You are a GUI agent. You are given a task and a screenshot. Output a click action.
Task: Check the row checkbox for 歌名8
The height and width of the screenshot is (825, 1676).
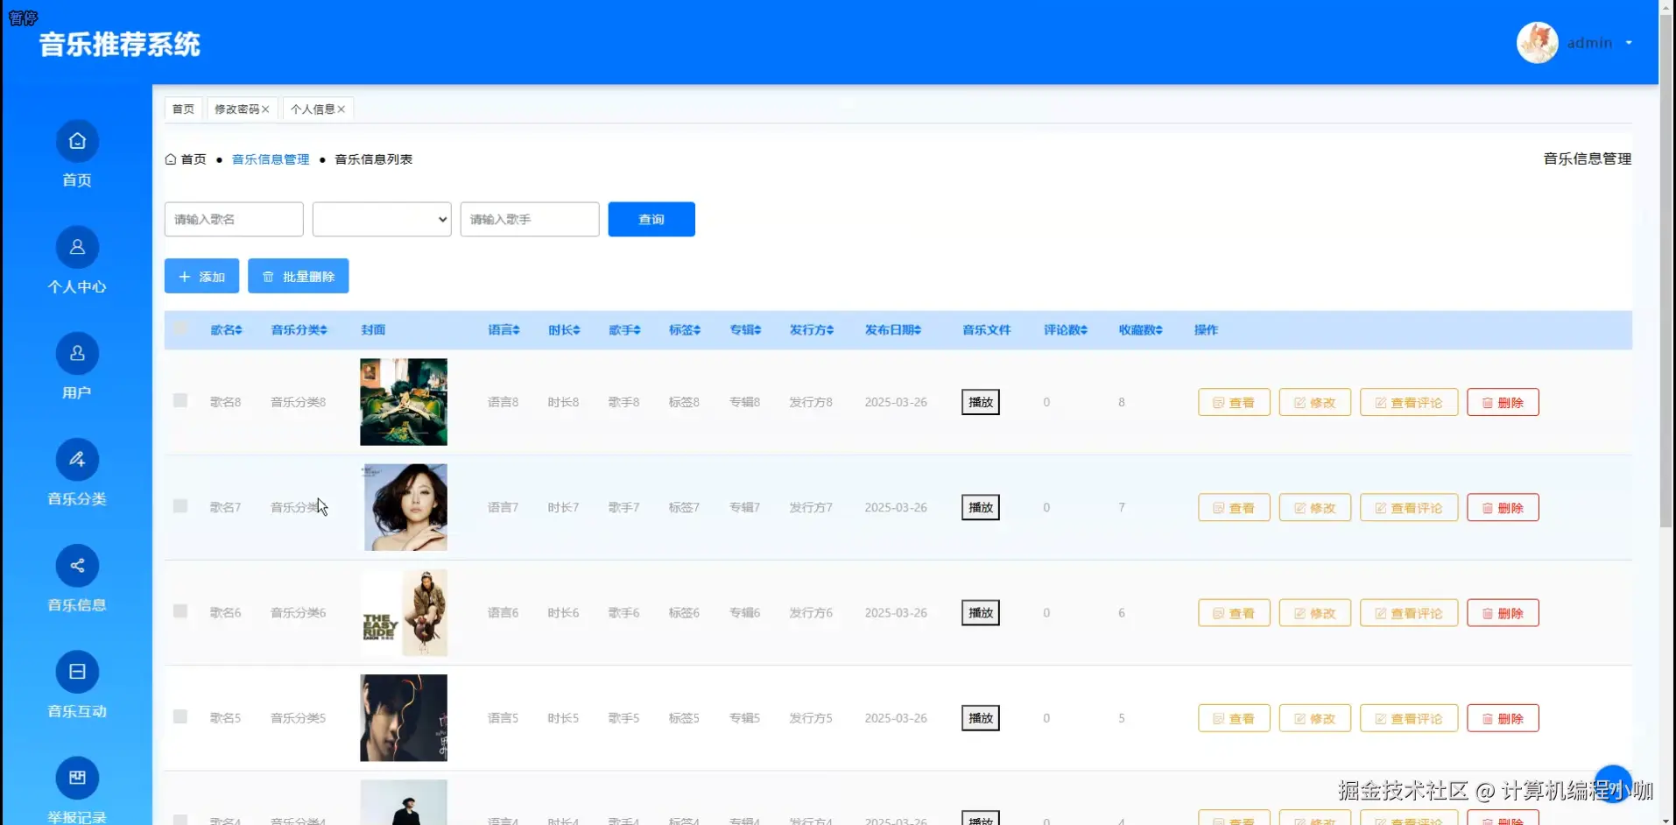point(180,400)
